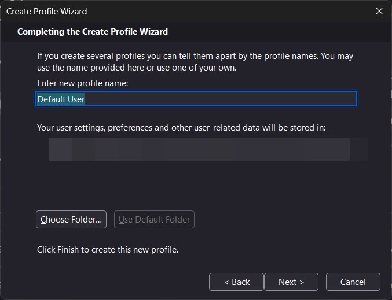Click empty right end of profile name field

tap(261, 99)
